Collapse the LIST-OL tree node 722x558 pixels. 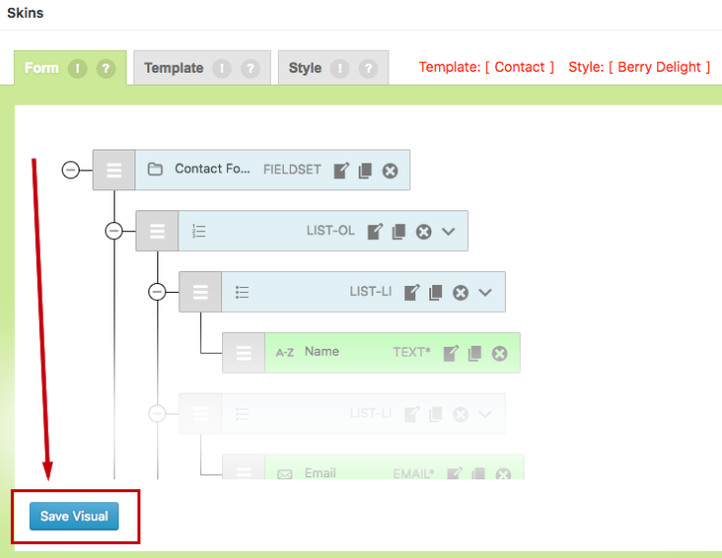click(114, 231)
